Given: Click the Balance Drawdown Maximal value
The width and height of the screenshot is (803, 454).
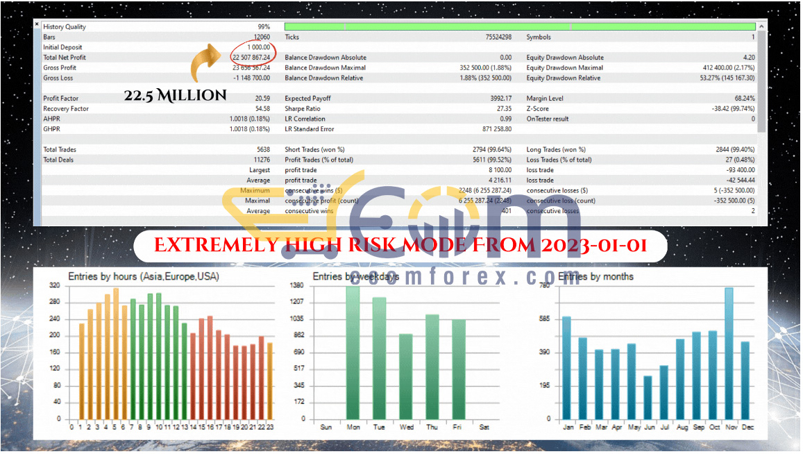Looking at the screenshot, I should pos(486,67).
